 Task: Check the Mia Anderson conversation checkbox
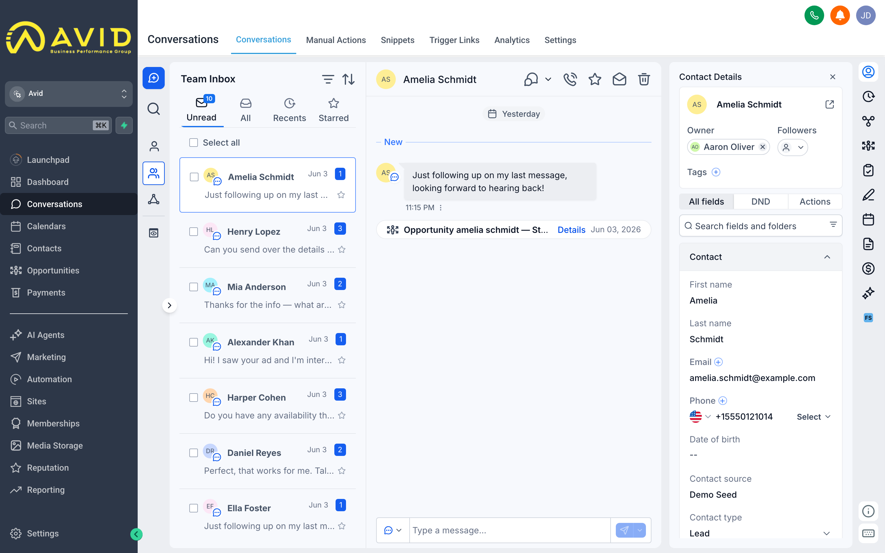click(194, 287)
